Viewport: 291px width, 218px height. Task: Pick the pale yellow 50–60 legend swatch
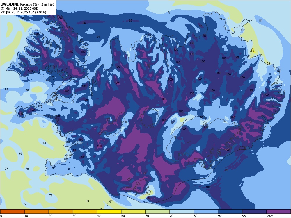tap(133, 212)
